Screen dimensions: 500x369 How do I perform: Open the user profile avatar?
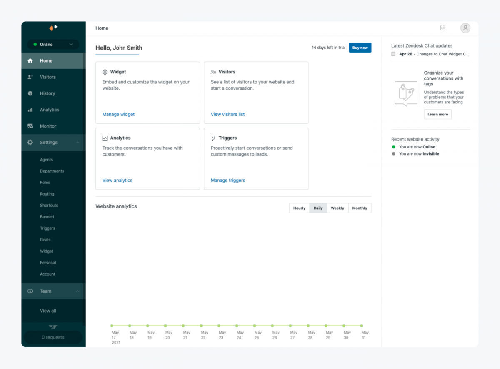coord(465,28)
